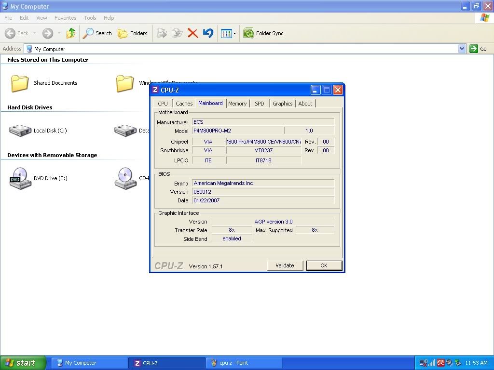This screenshot has height=370, width=494.
Task: Click the blue Undo toolbar icon
Action: point(208,33)
